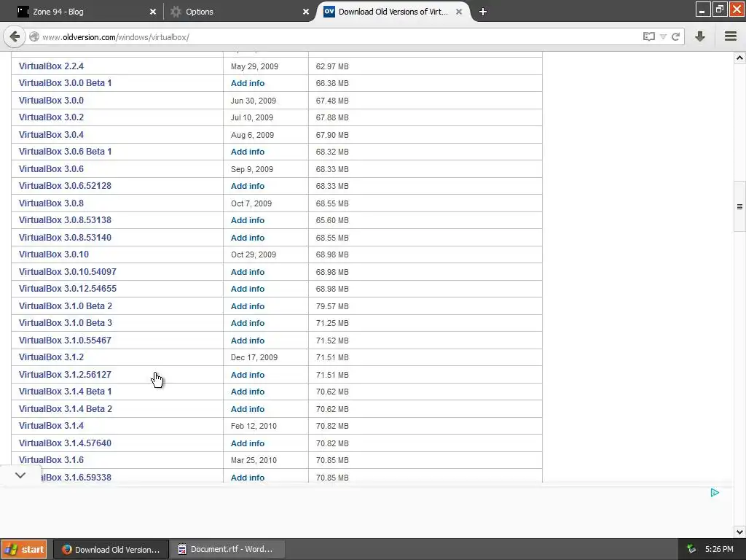Open the address bar history dropdown arrow
The image size is (746, 560).
(663, 36)
